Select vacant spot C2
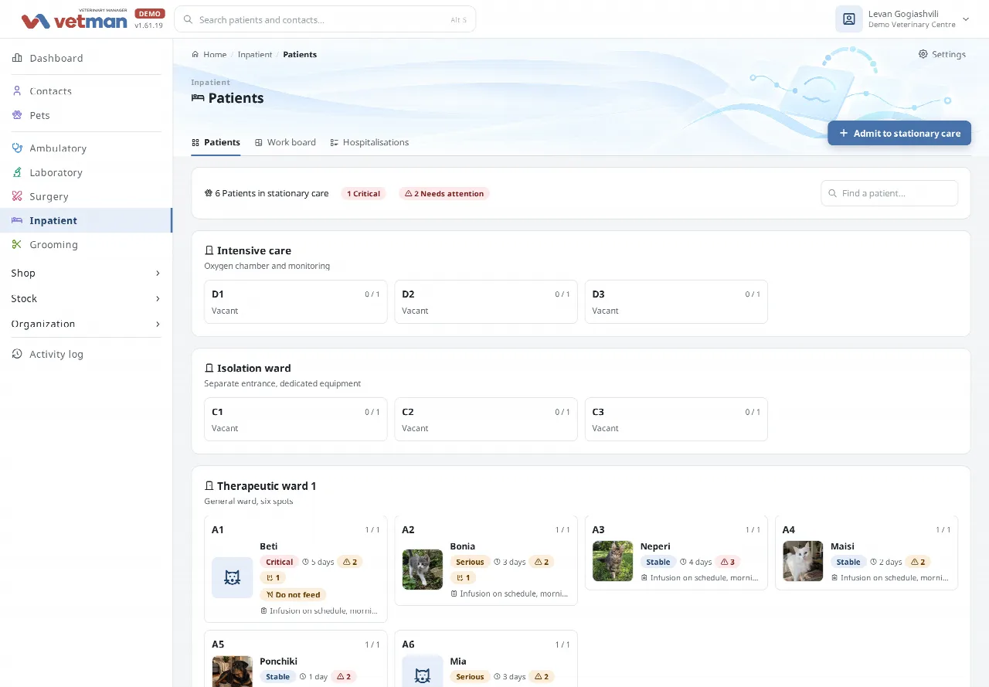 coord(486,419)
